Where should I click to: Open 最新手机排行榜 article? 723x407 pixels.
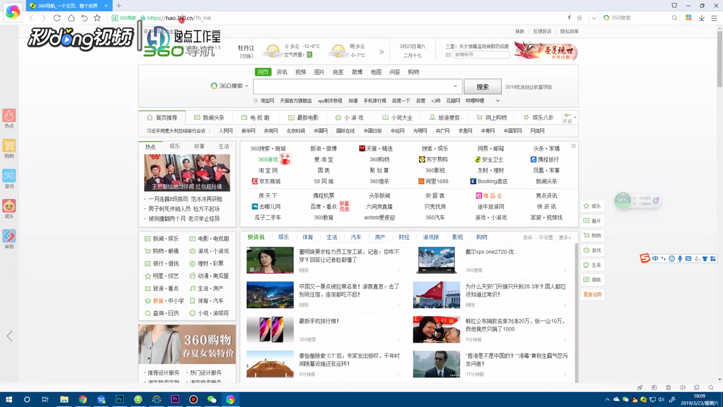tap(319, 321)
